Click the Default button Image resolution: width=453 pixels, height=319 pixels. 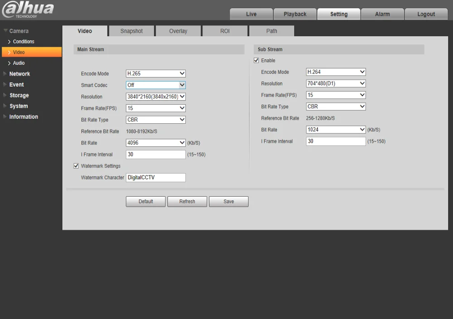[145, 202]
